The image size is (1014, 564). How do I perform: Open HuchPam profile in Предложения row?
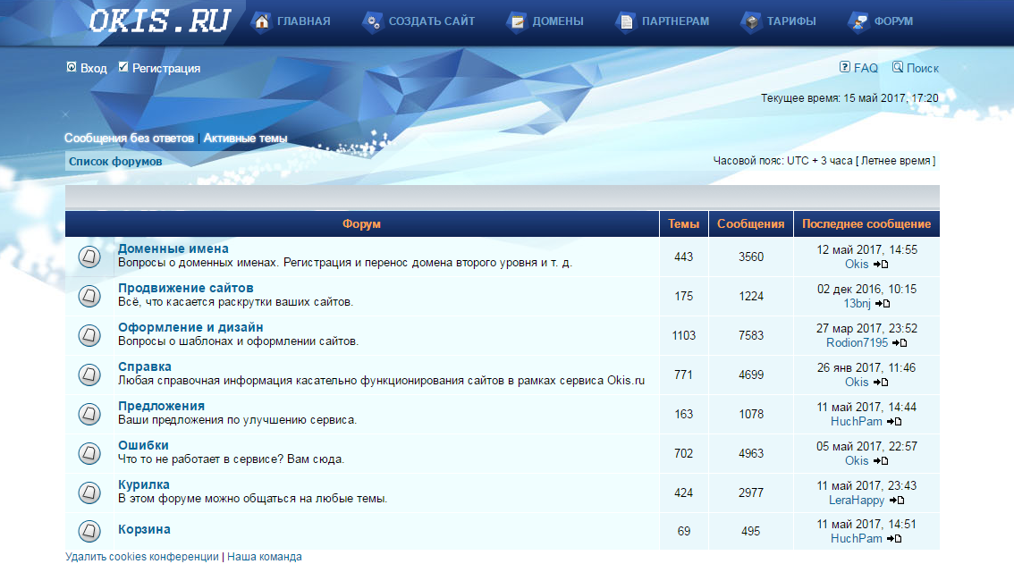(857, 421)
